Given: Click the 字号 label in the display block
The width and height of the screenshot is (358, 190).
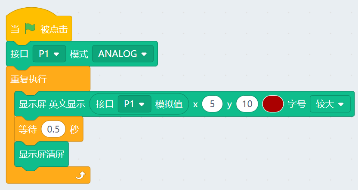Looking at the screenshot, I should point(296,104).
